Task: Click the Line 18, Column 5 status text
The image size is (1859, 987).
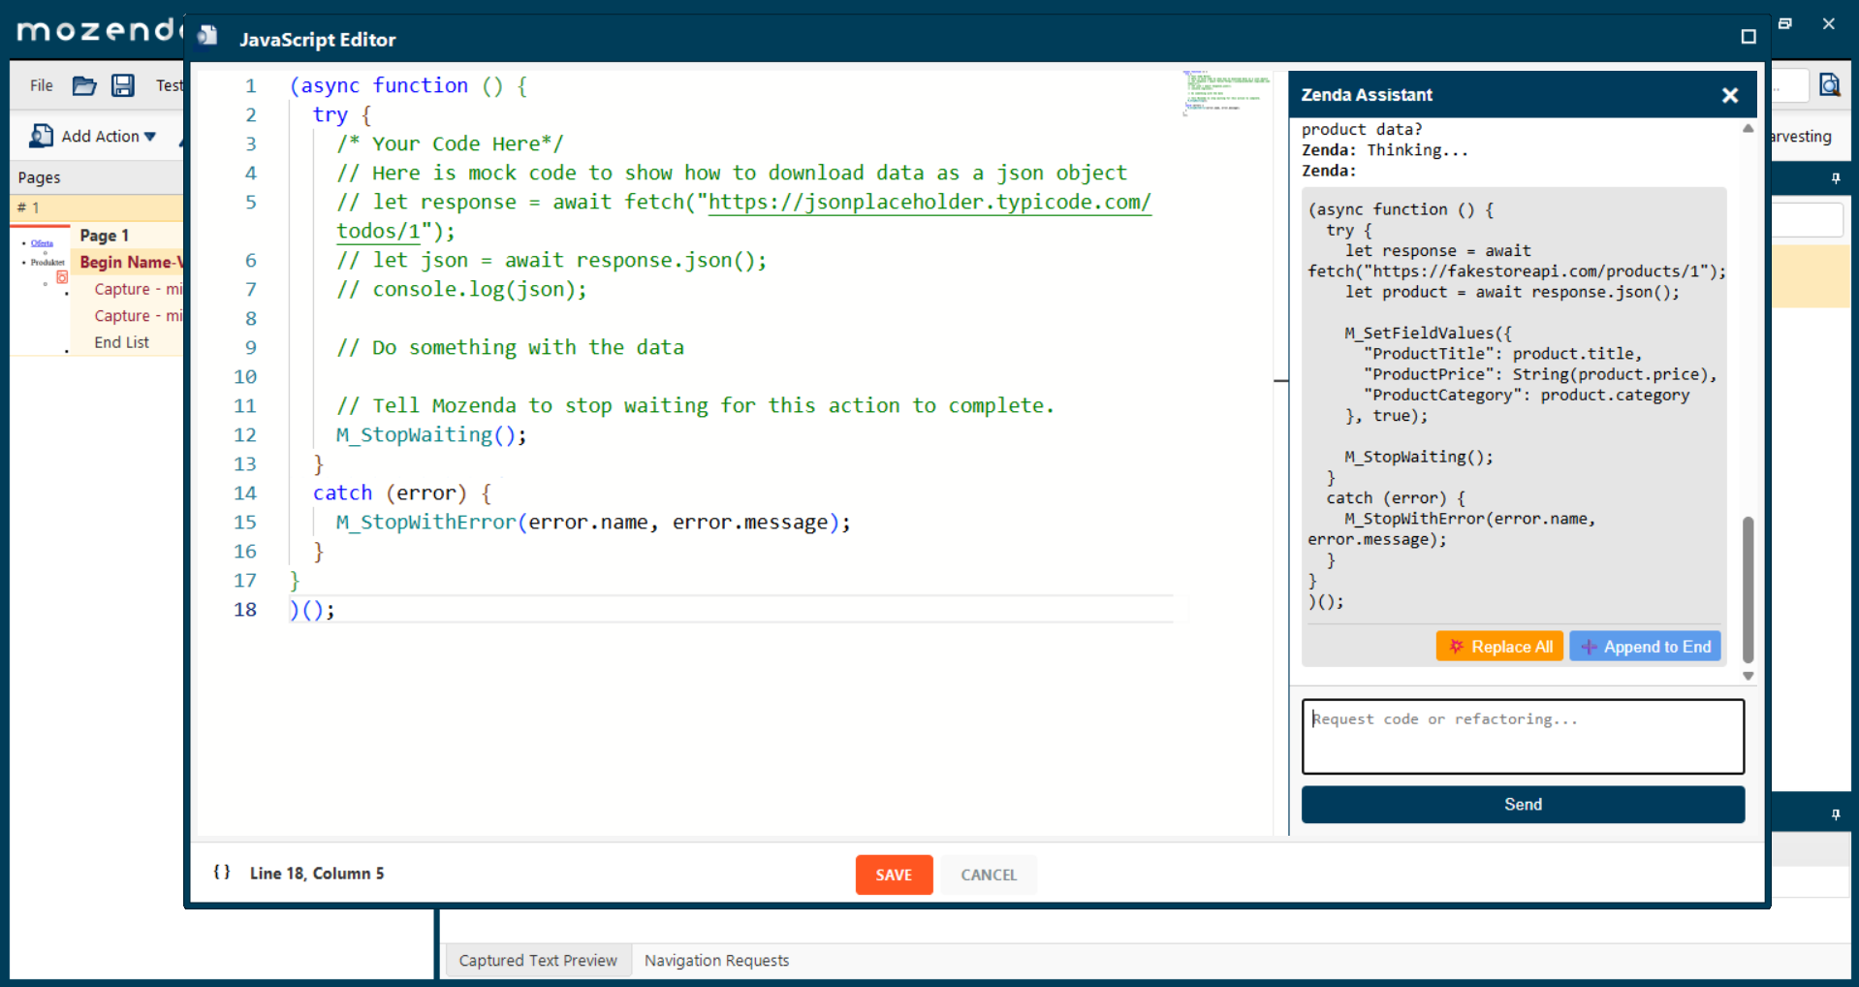Action: [x=317, y=874]
